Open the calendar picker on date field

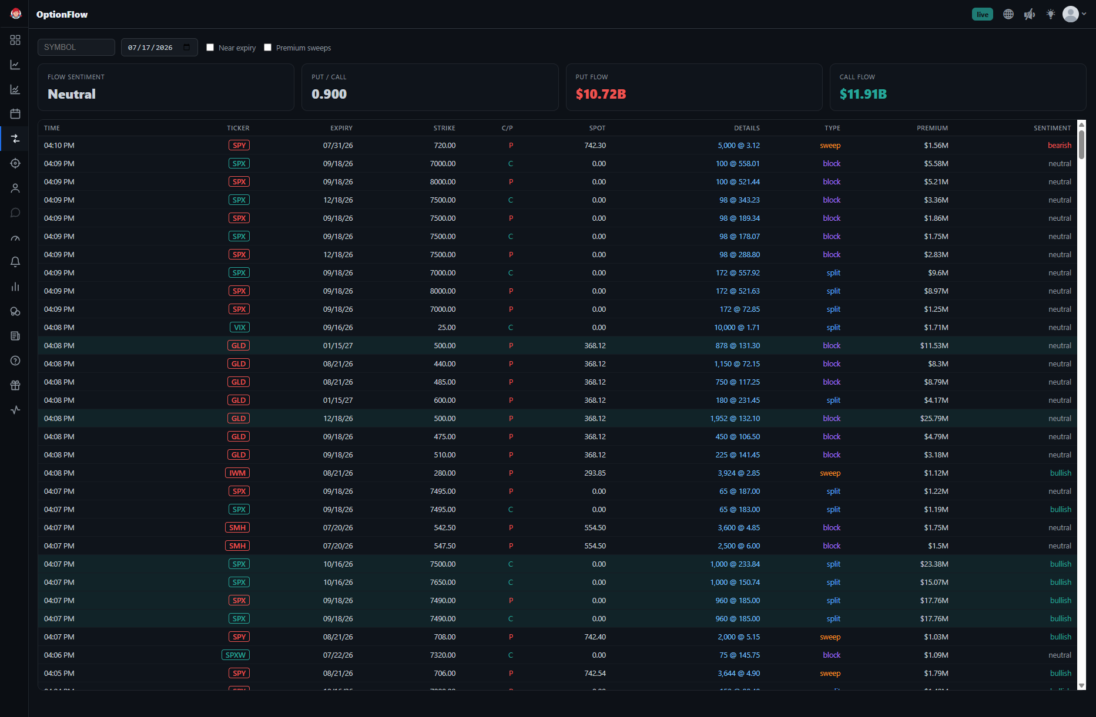tap(186, 48)
